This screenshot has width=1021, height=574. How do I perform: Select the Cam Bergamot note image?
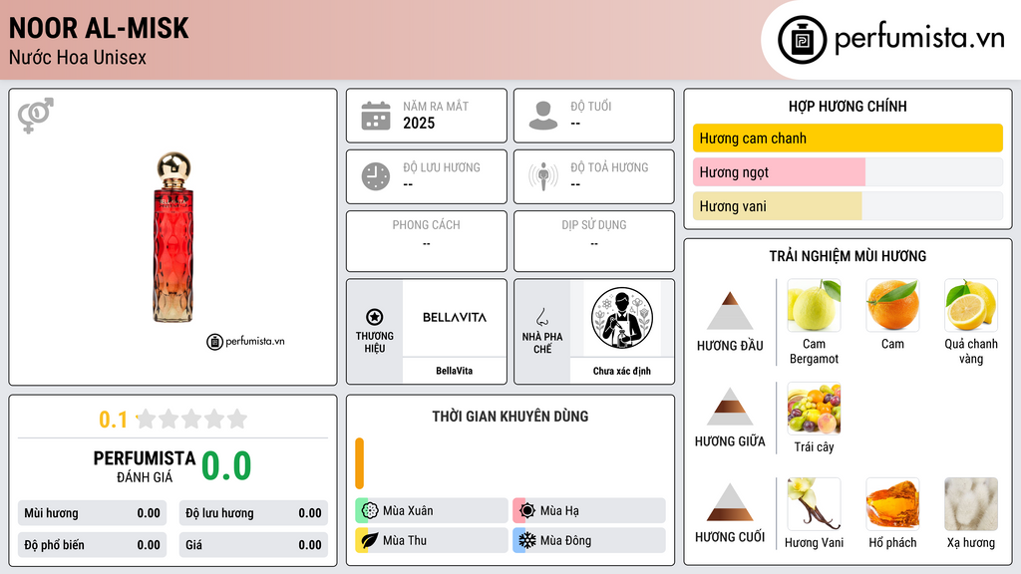coord(814,305)
